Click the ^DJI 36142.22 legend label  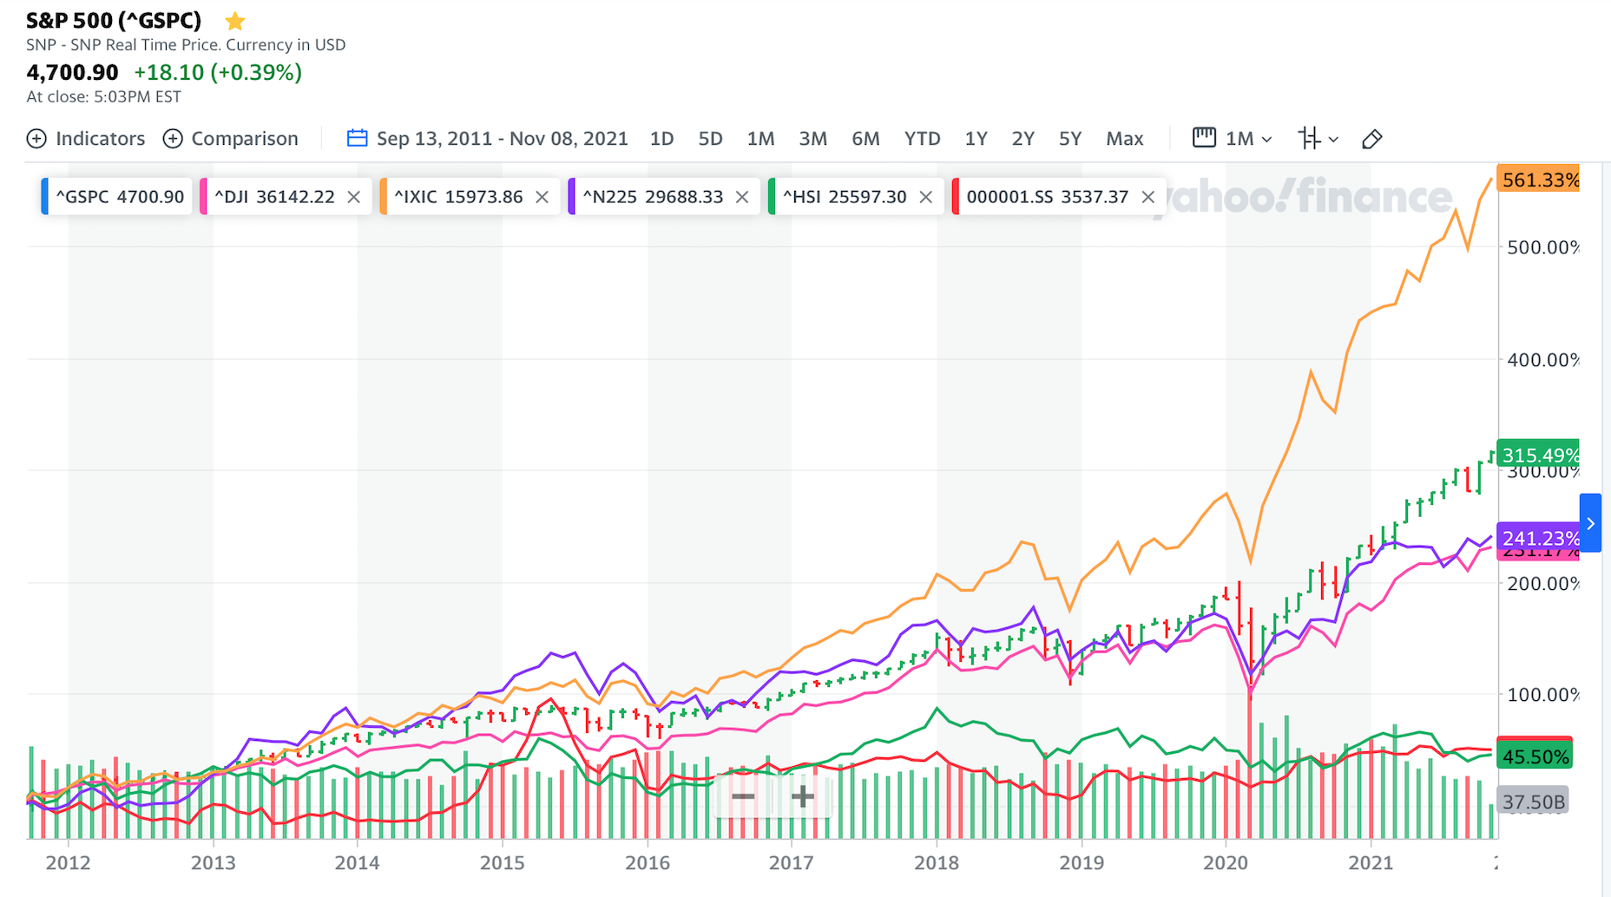point(274,197)
